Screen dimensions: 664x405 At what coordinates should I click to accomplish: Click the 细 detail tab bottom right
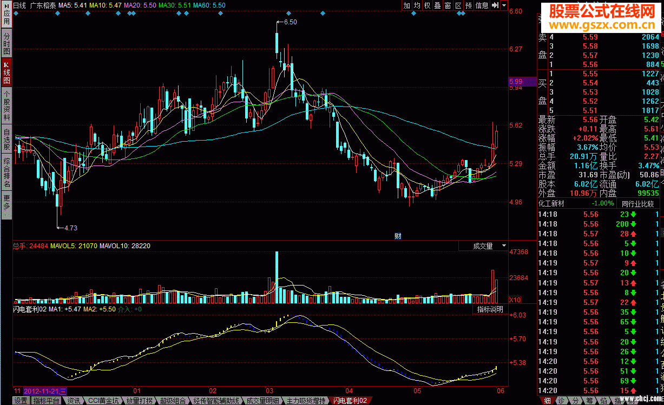[x=548, y=401]
